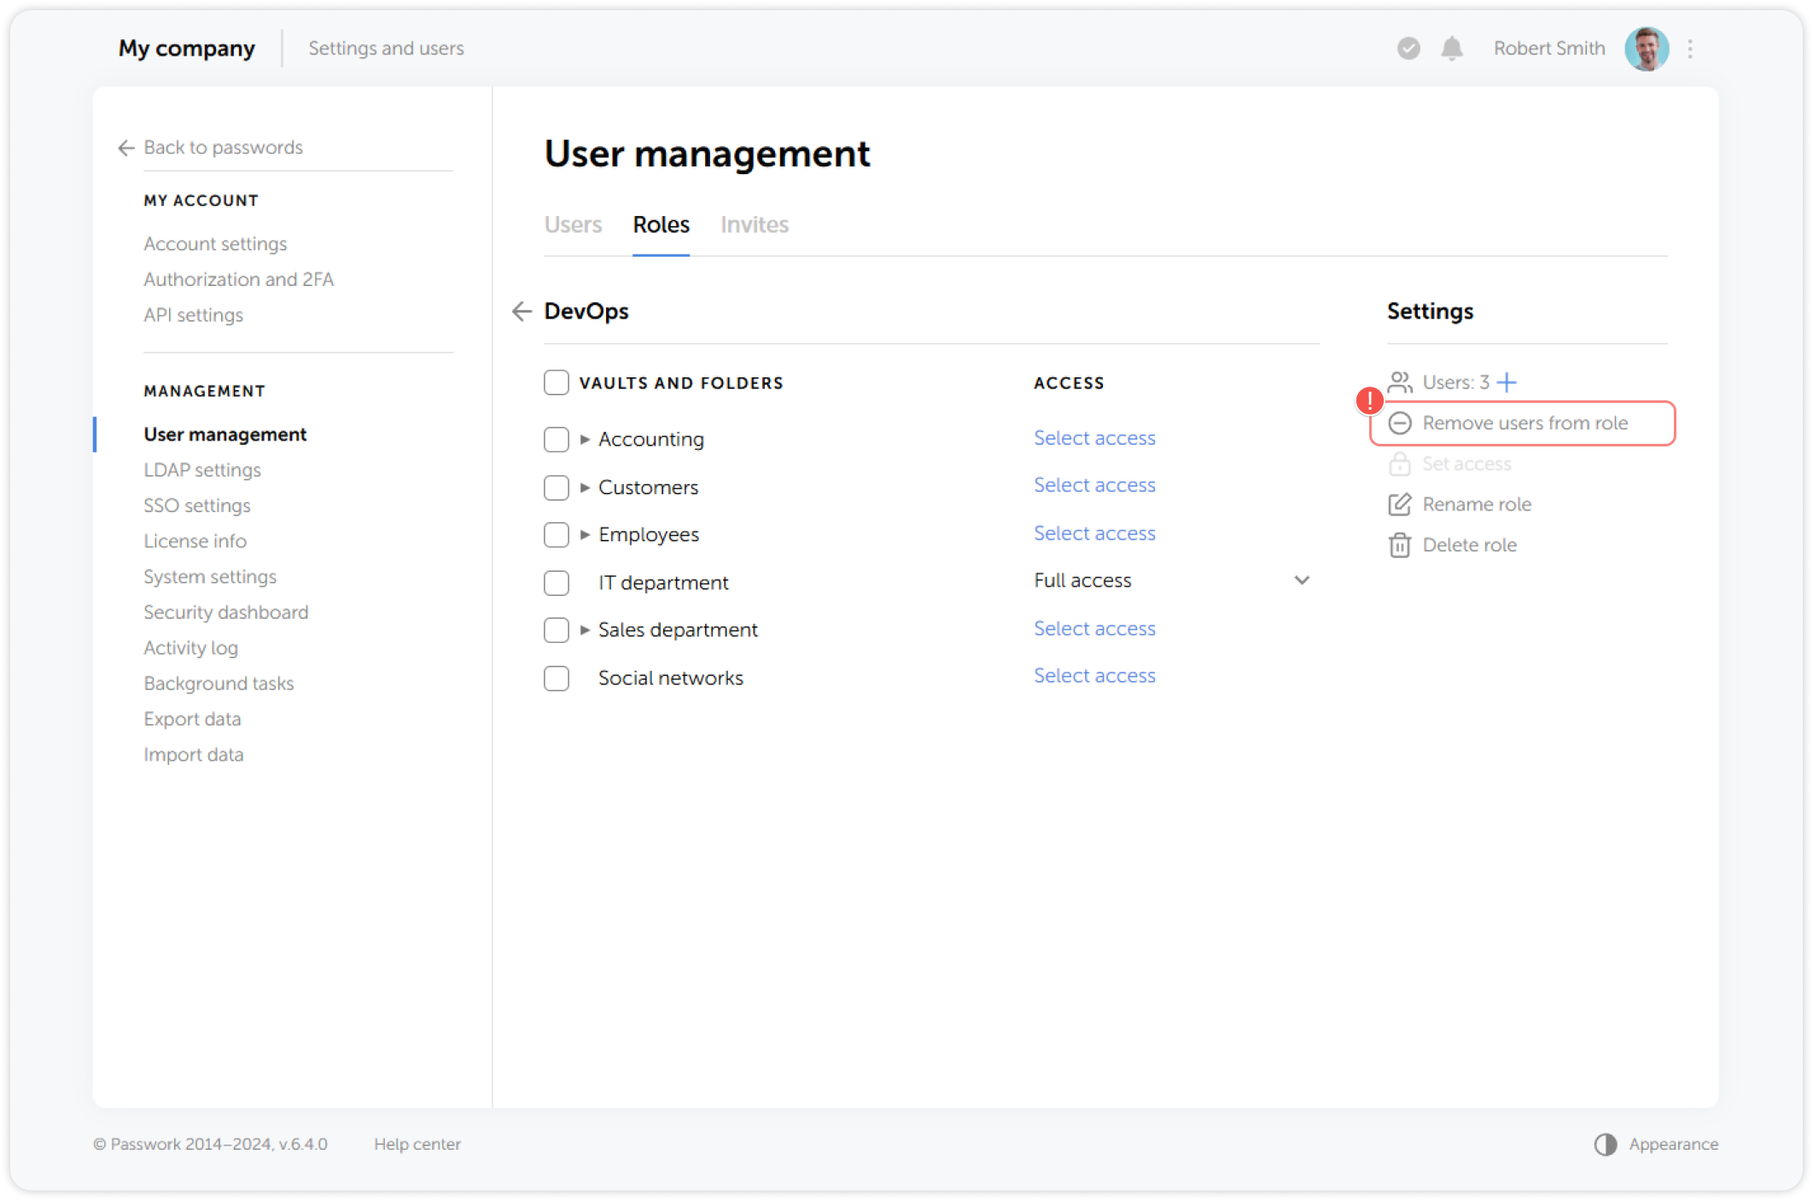1813x1201 pixels.
Task: Expand the Sales department folder
Action: click(x=584, y=629)
